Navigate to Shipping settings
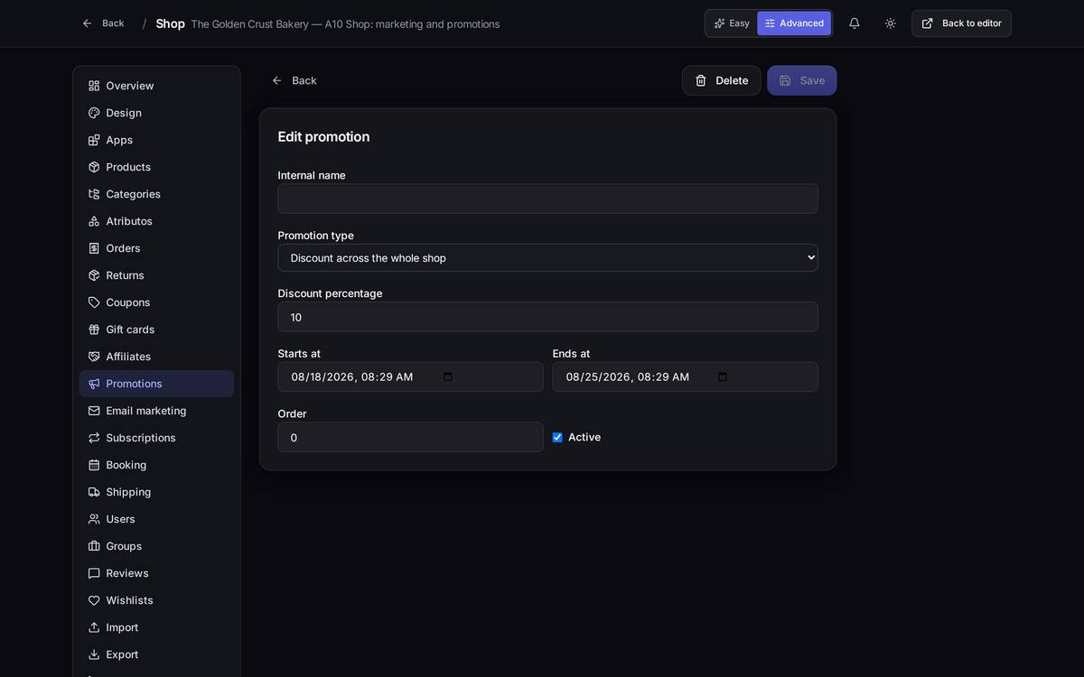Image resolution: width=1084 pixels, height=677 pixels. click(x=156, y=492)
